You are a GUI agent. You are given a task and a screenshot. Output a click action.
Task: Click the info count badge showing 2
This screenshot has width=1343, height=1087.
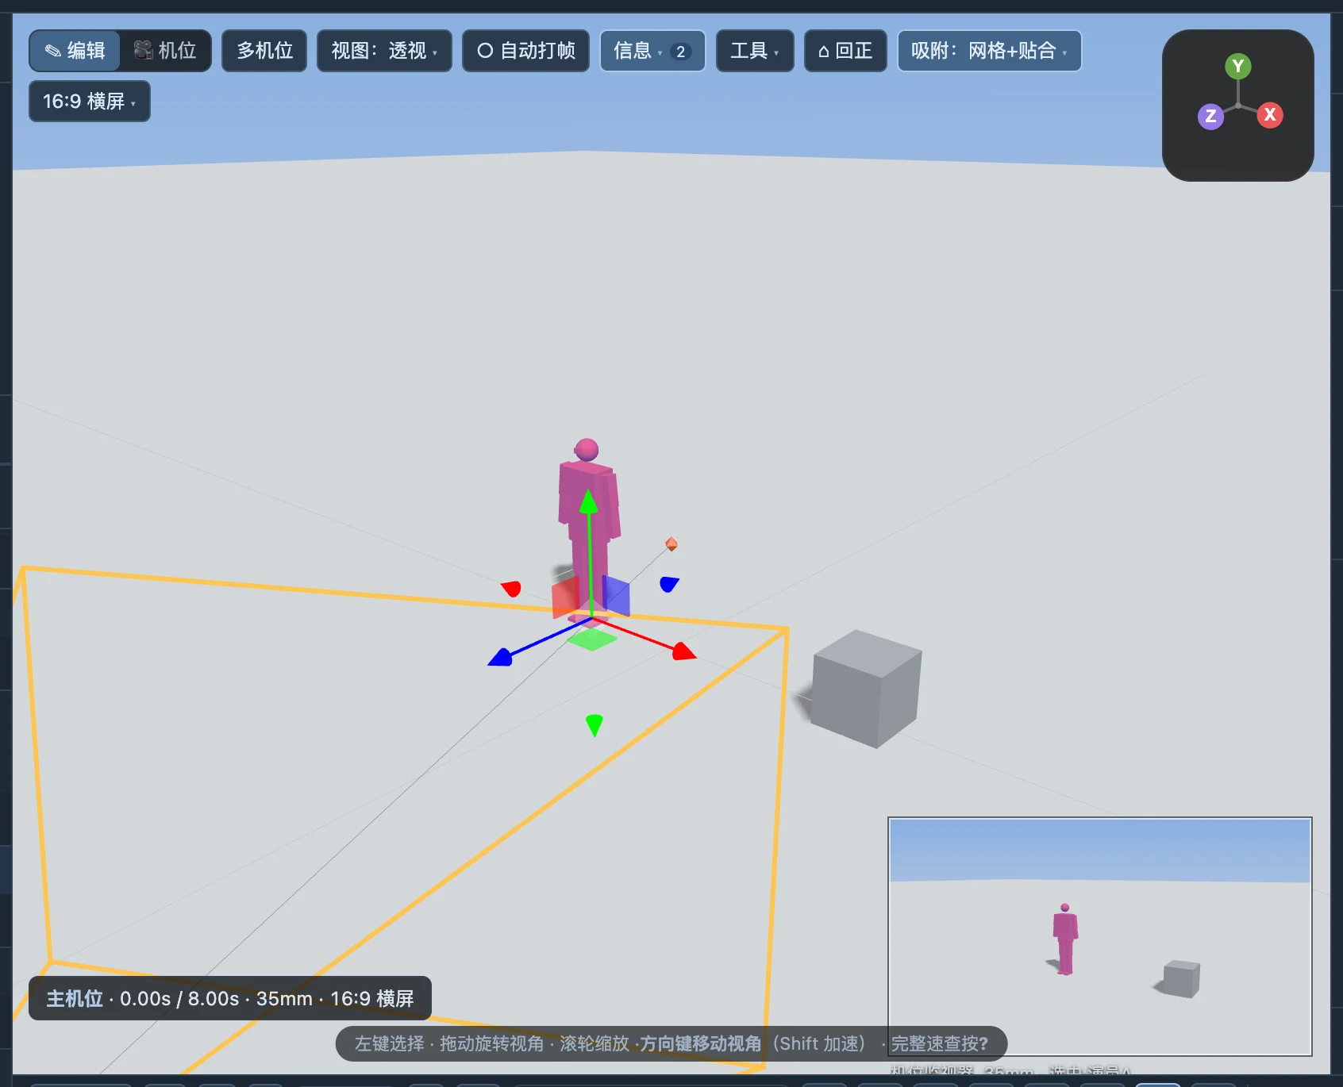(x=680, y=52)
